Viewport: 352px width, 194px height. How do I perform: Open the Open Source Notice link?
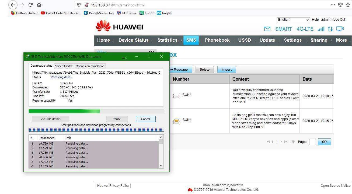click(335, 186)
